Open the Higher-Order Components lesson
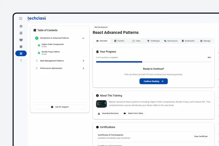The height and width of the screenshot is (146, 219). point(53,45)
